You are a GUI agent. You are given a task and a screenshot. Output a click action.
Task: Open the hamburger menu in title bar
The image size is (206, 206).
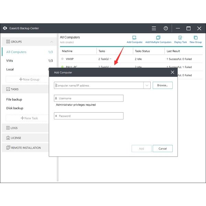[154, 28]
